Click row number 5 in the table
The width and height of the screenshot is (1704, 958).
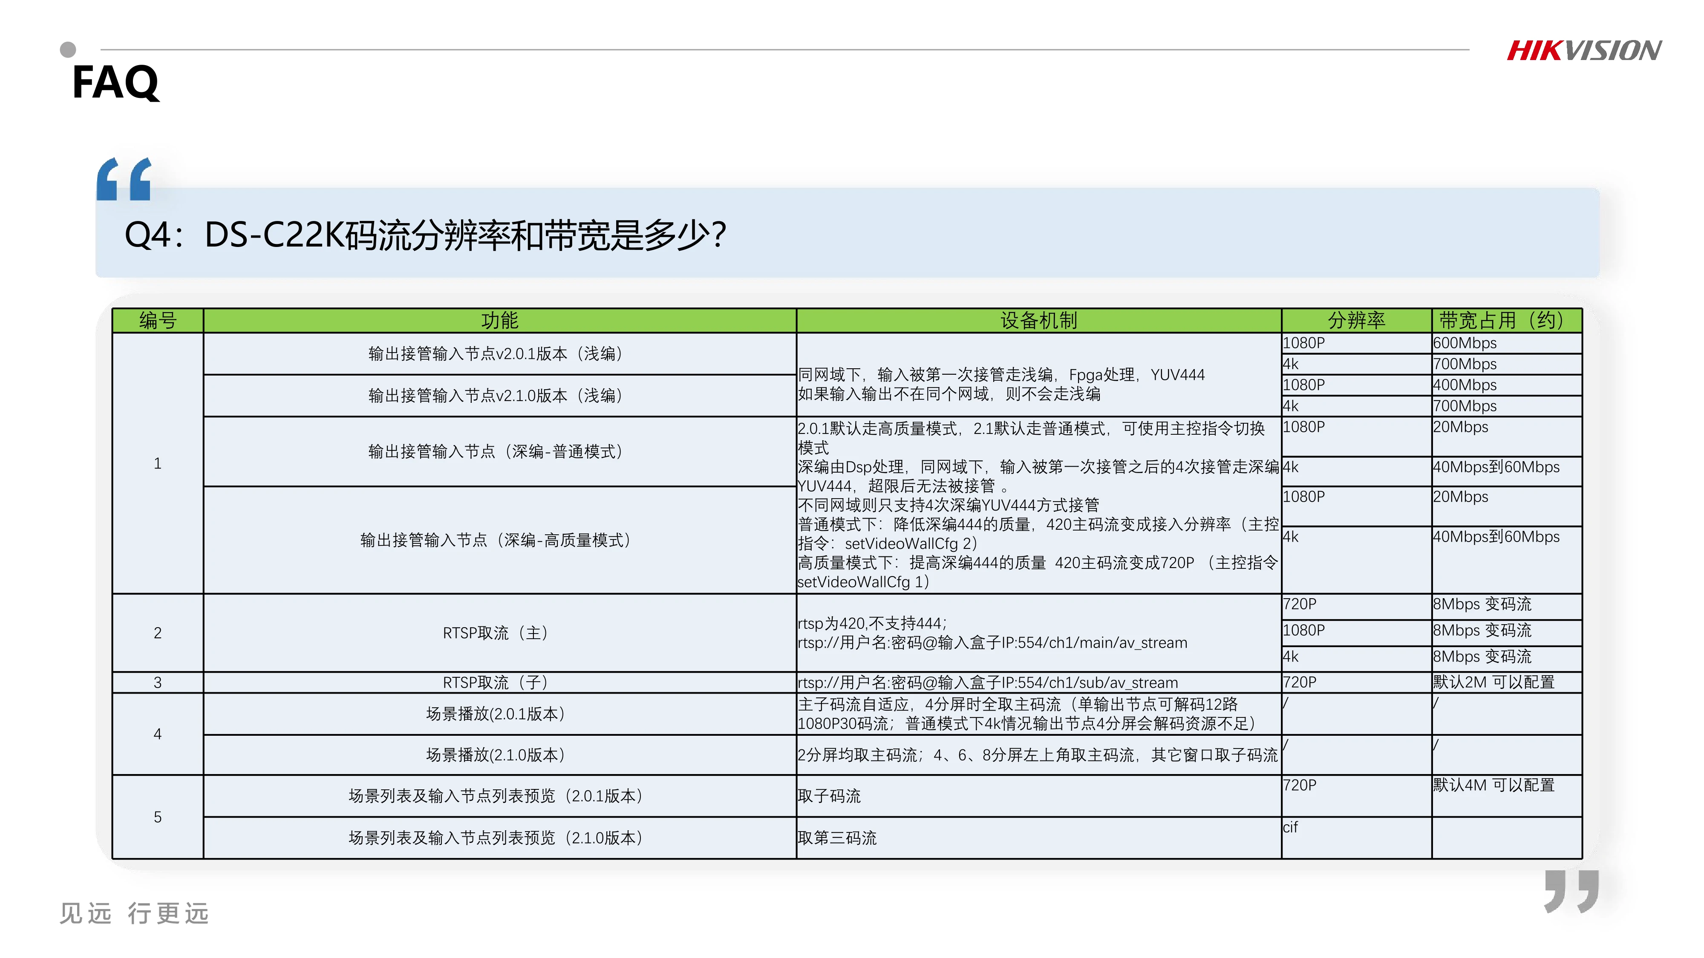coord(158,817)
